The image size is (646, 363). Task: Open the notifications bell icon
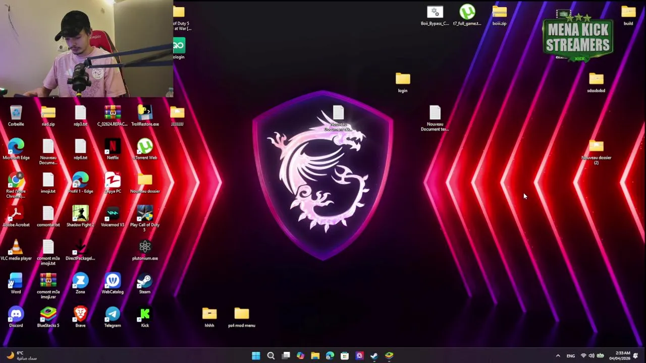tap(636, 356)
